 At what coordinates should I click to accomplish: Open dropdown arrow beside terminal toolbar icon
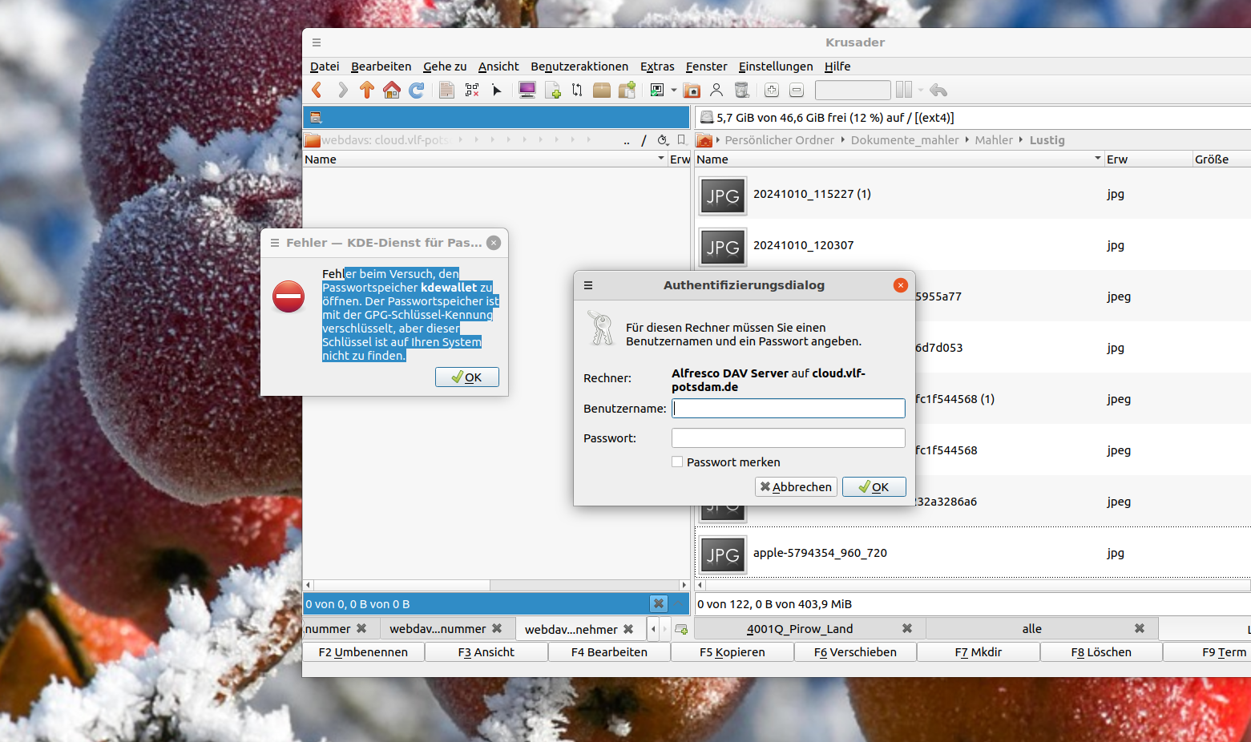coord(673,91)
